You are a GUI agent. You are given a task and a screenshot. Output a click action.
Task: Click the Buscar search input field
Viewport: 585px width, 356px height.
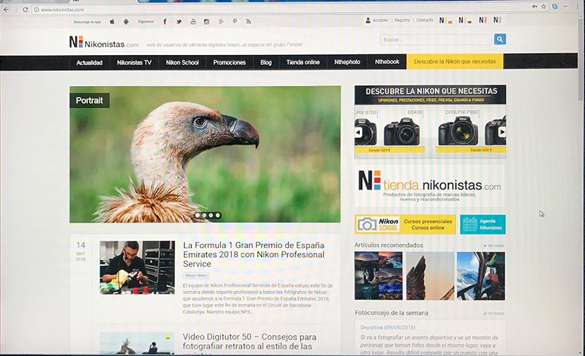click(435, 40)
